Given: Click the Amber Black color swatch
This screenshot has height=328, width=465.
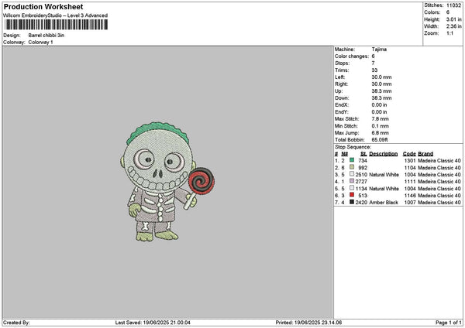Looking at the screenshot, I should [x=352, y=202].
